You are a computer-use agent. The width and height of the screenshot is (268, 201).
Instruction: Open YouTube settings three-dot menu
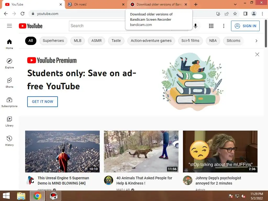coord(224,26)
